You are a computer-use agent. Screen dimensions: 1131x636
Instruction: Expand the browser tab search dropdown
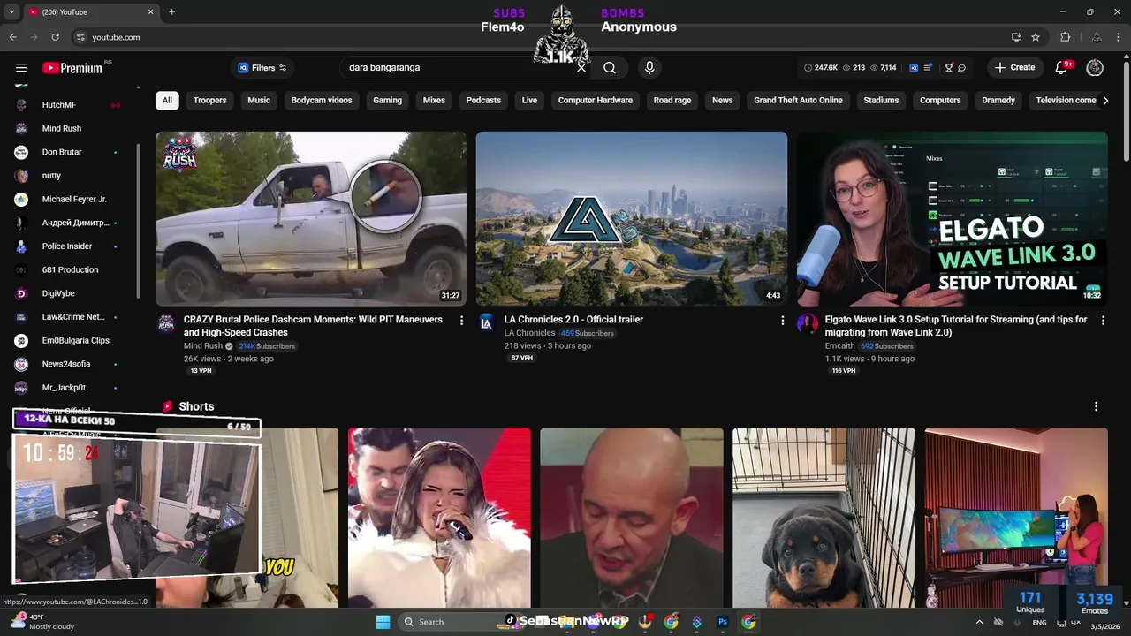coord(11,11)
